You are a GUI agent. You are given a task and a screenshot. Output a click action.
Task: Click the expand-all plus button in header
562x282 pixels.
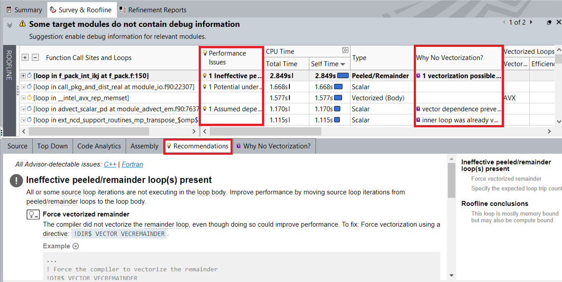pyautogui.click(x=25, y=57)
